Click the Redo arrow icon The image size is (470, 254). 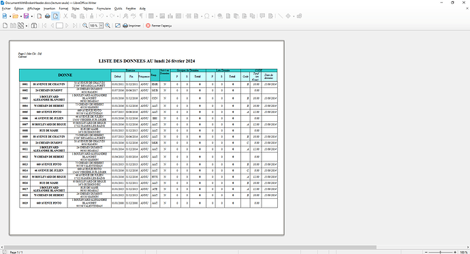(112, 16)
